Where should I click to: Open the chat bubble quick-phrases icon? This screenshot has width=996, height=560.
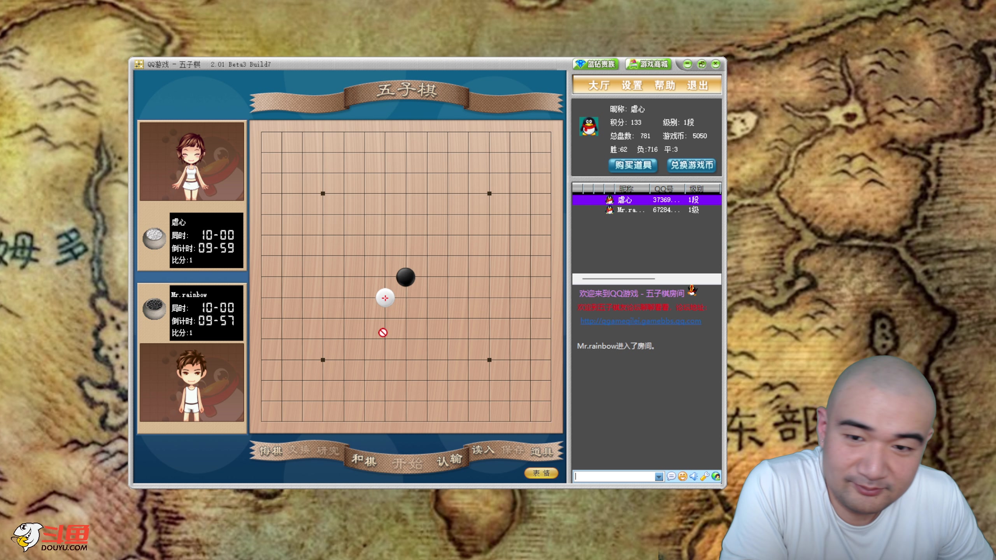coord(671,476)
